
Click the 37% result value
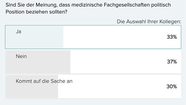[x=172, y=62]
